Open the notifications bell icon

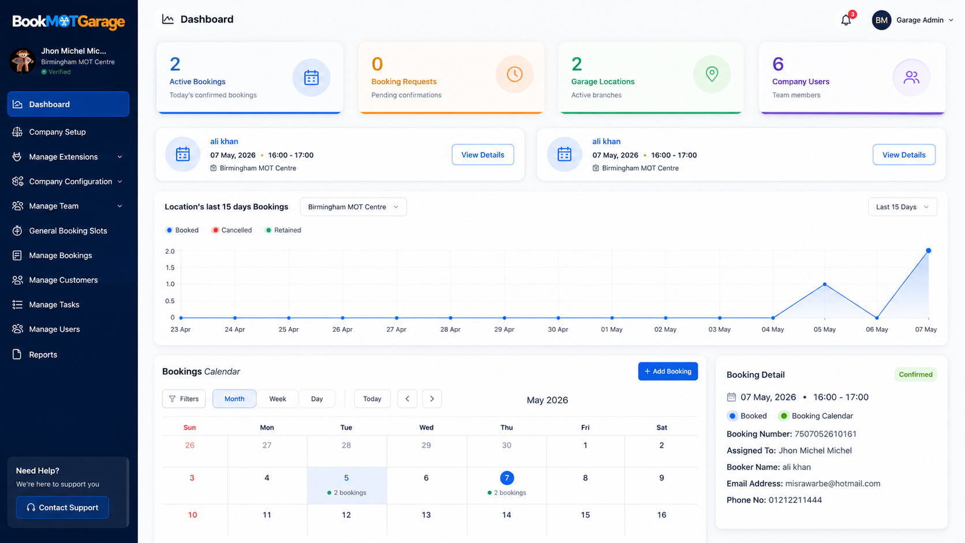click(846, 20)
